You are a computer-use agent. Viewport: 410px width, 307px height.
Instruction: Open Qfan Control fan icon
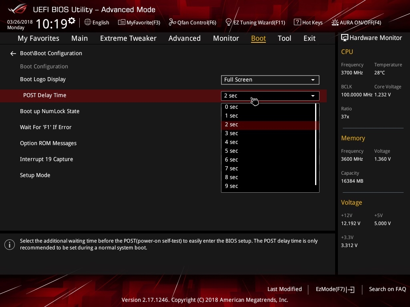tap(172, 22)
